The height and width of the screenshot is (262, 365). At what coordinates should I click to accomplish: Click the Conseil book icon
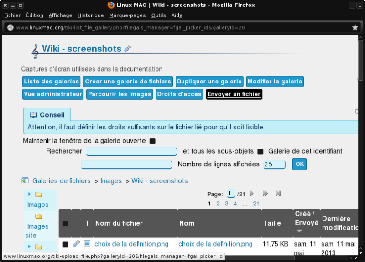click(x=33, y=115)
